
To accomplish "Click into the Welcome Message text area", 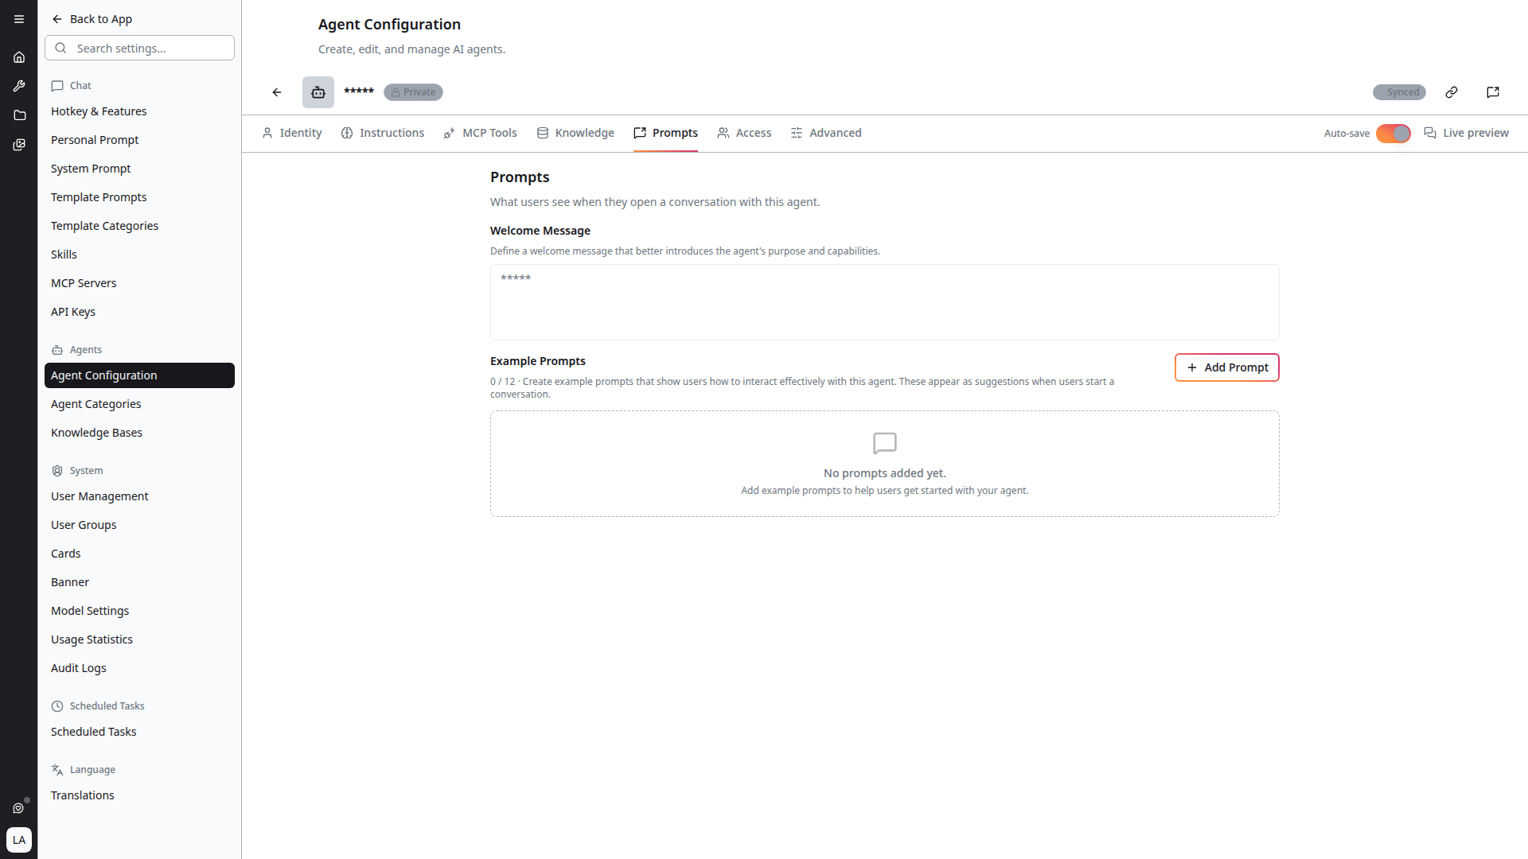I will [885, 302].
